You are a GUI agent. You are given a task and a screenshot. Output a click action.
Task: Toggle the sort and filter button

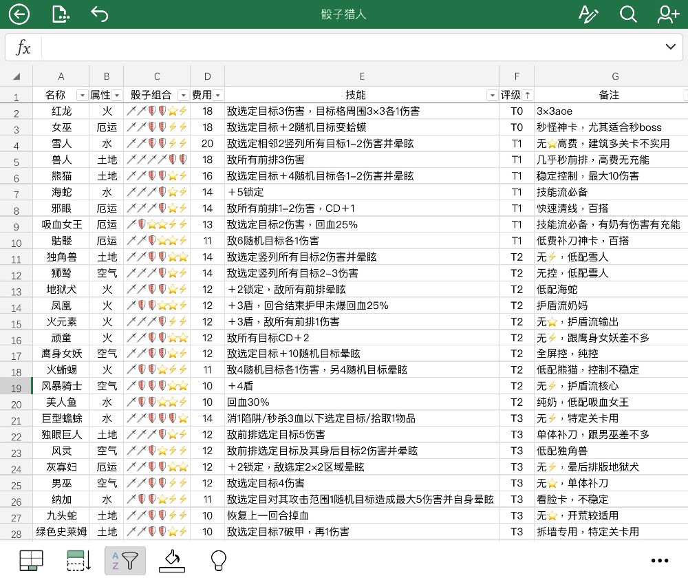(x=125, y=561)
